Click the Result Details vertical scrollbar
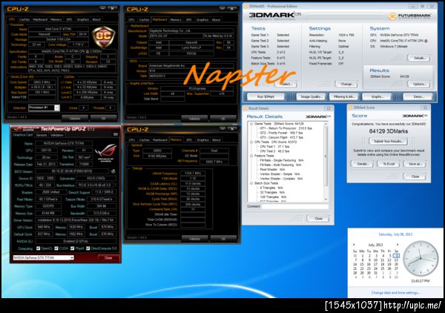 326,162
